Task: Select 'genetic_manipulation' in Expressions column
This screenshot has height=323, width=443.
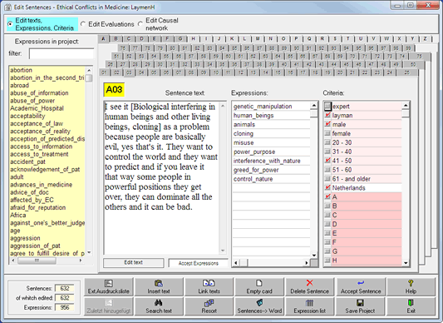Action: (x=272, y=107)
